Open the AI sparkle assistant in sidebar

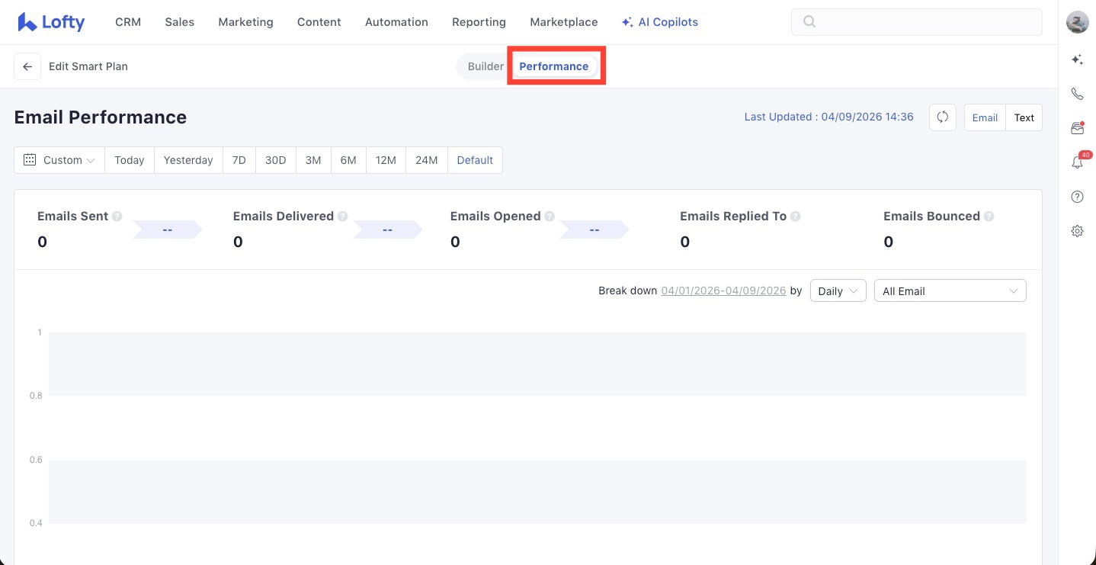(x=1077, y=59)
